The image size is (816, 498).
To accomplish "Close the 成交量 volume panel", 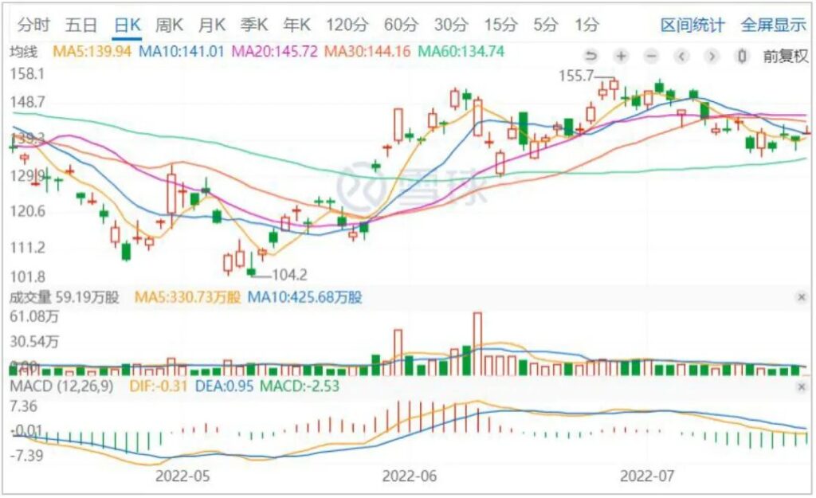I will coord(802,297).
